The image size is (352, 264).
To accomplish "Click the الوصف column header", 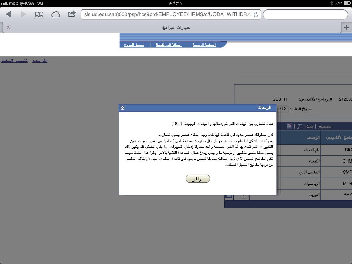I will click(x=313, y=137).
